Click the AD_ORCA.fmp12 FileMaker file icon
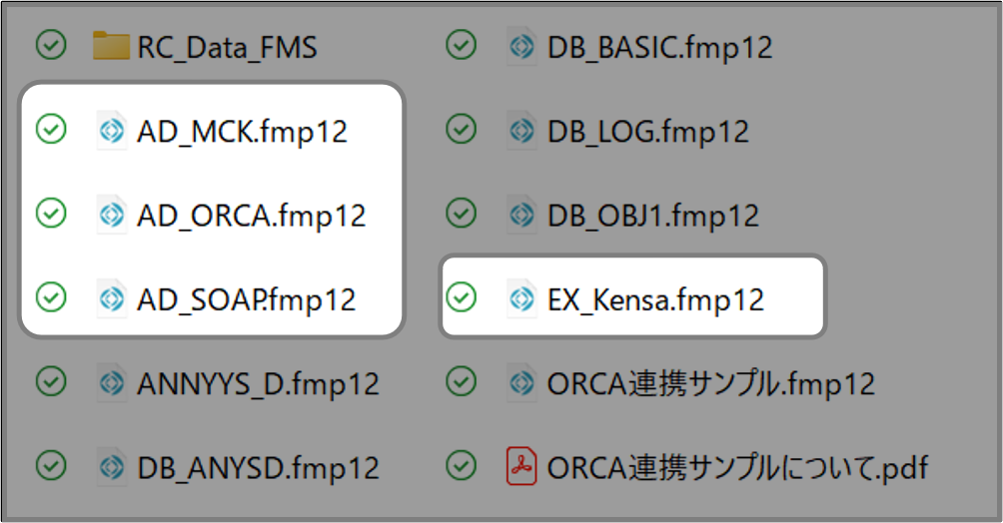This screenshot has width=1003, height=523. [x=110, y=214]
